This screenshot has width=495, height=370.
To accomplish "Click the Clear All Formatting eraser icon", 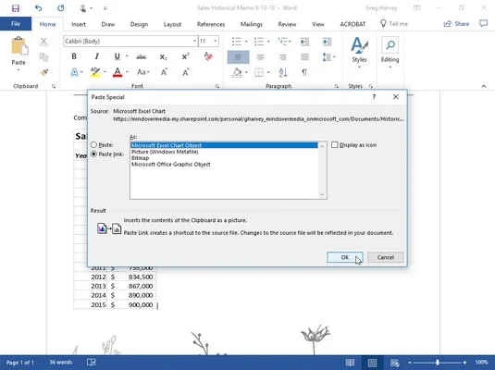I will click(208, 56).
